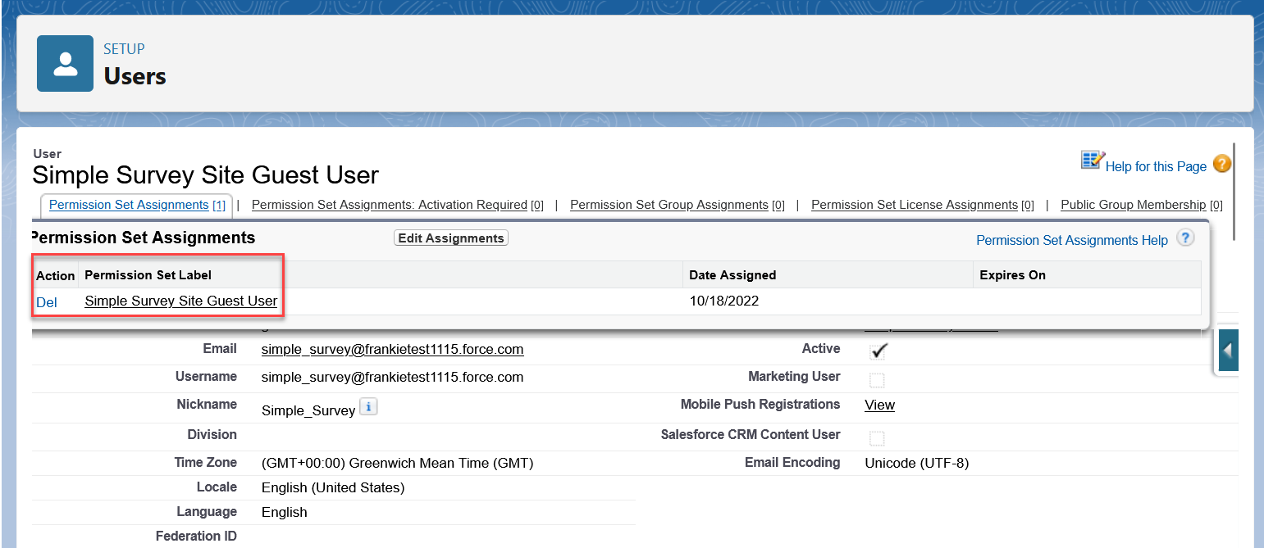The image size is (1264, 548).
Task: Open the Help for this Page link
Action: coord(1156,166)
